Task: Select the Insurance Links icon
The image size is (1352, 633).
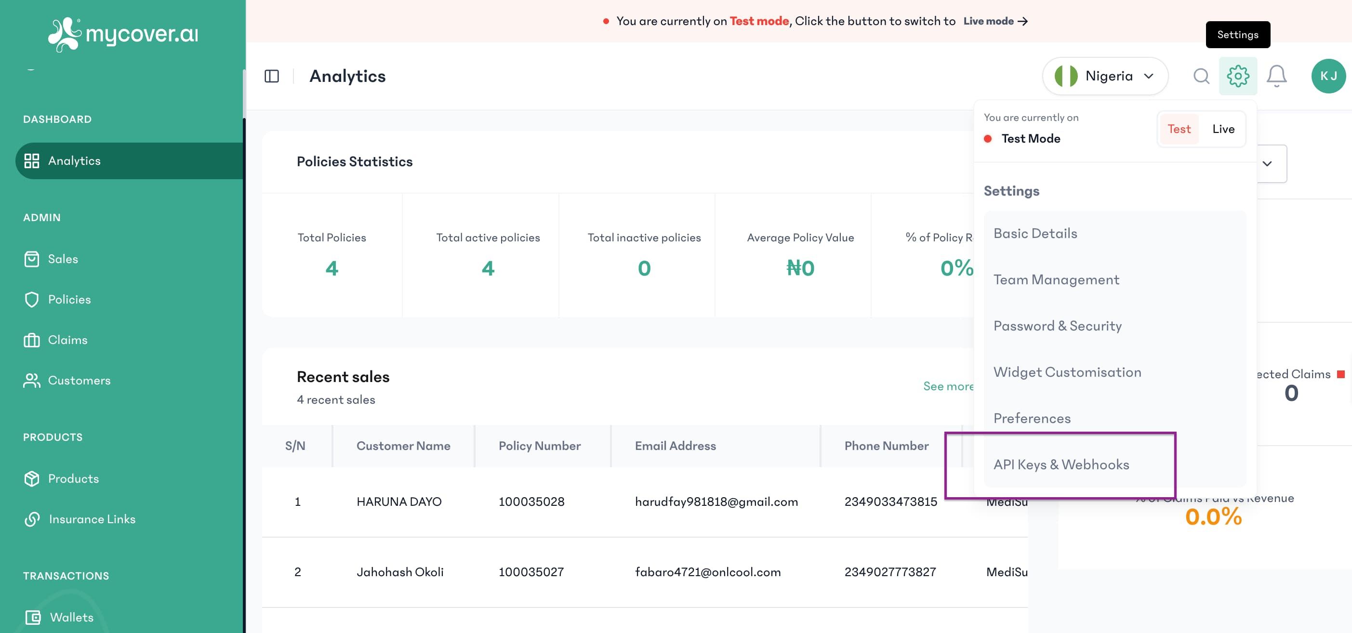Action: [x=32, y=519]
